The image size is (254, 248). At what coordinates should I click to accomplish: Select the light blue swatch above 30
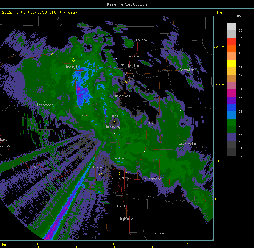point(232,115)
